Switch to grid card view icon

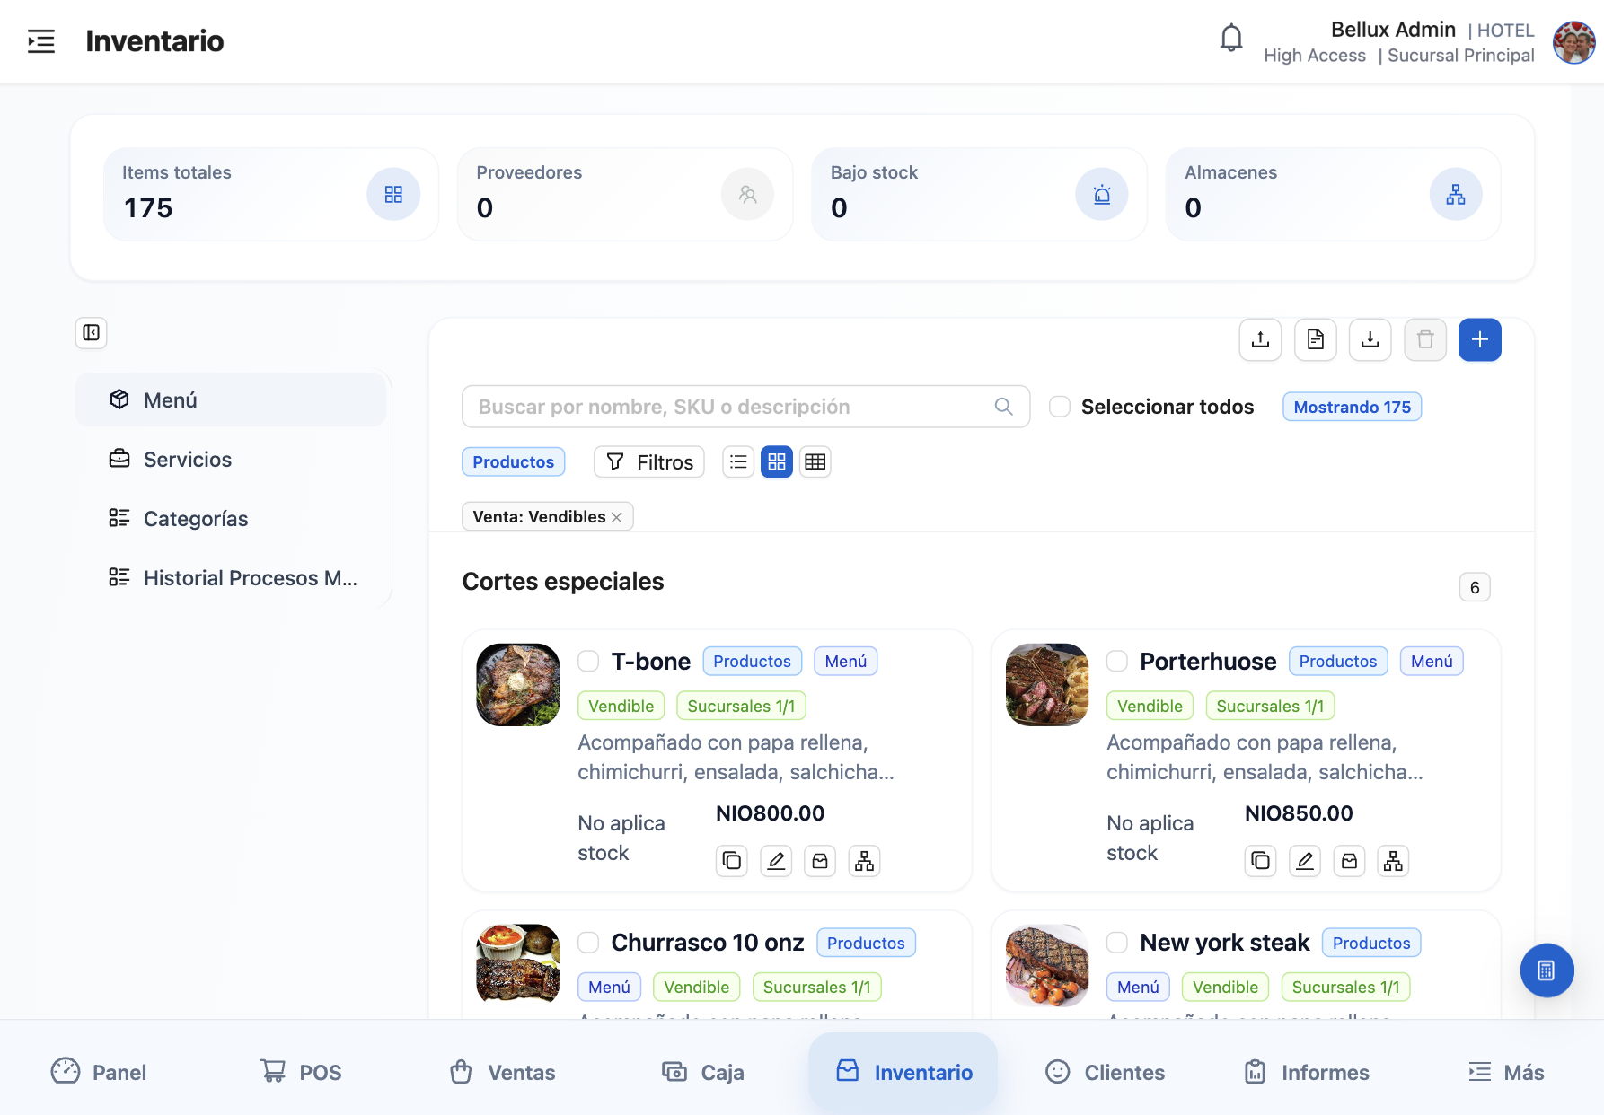[777, 461]
